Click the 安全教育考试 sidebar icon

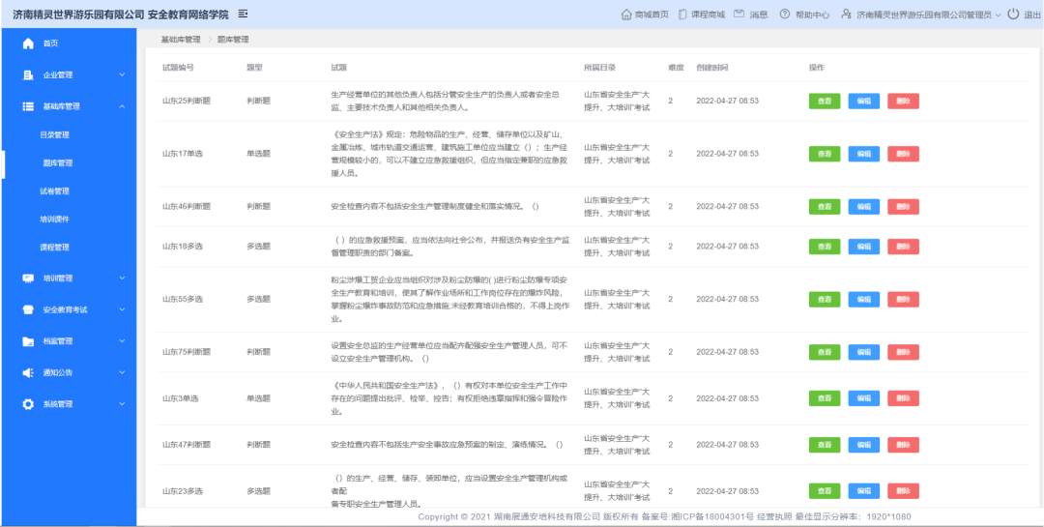pos(28,309)
